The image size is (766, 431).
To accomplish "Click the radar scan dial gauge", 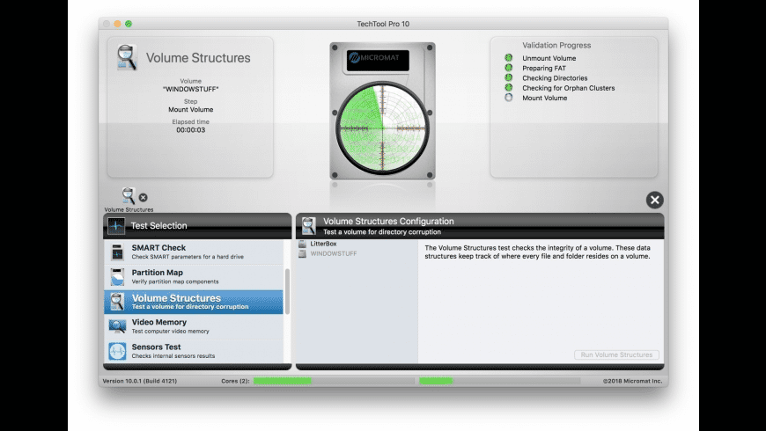I will 382,128.
